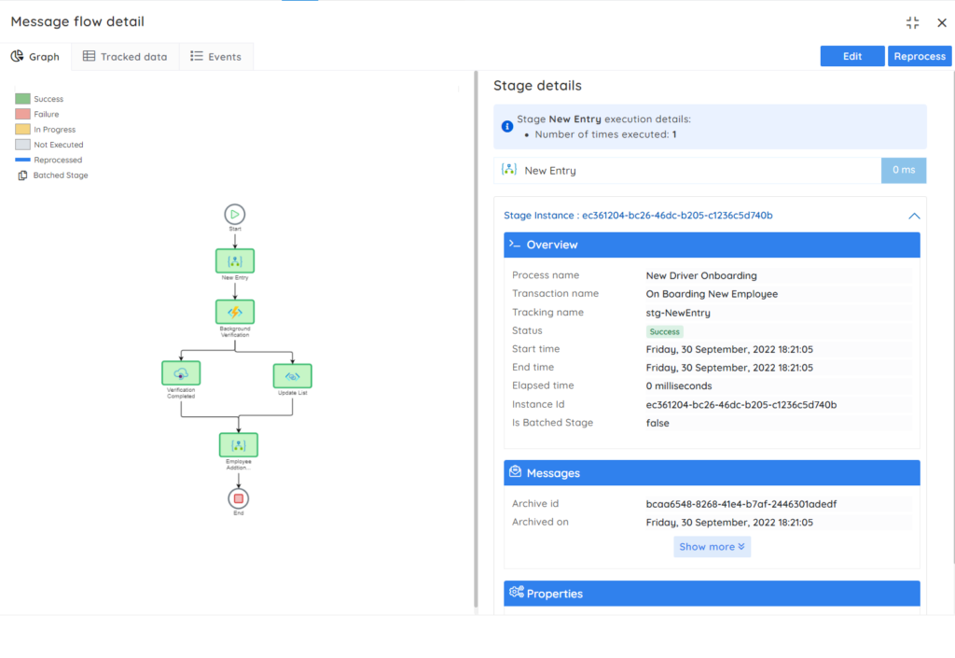The height and width of the screenshot is (658, 955).
Task: Click the exit fullscreen icon near the close button
Action: click(912, 22)
